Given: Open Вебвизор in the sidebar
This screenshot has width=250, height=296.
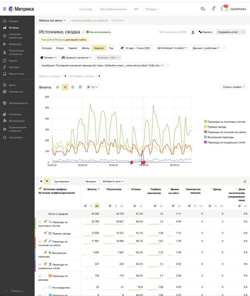Looking at the screenshot, I should [x=15, y=44].
